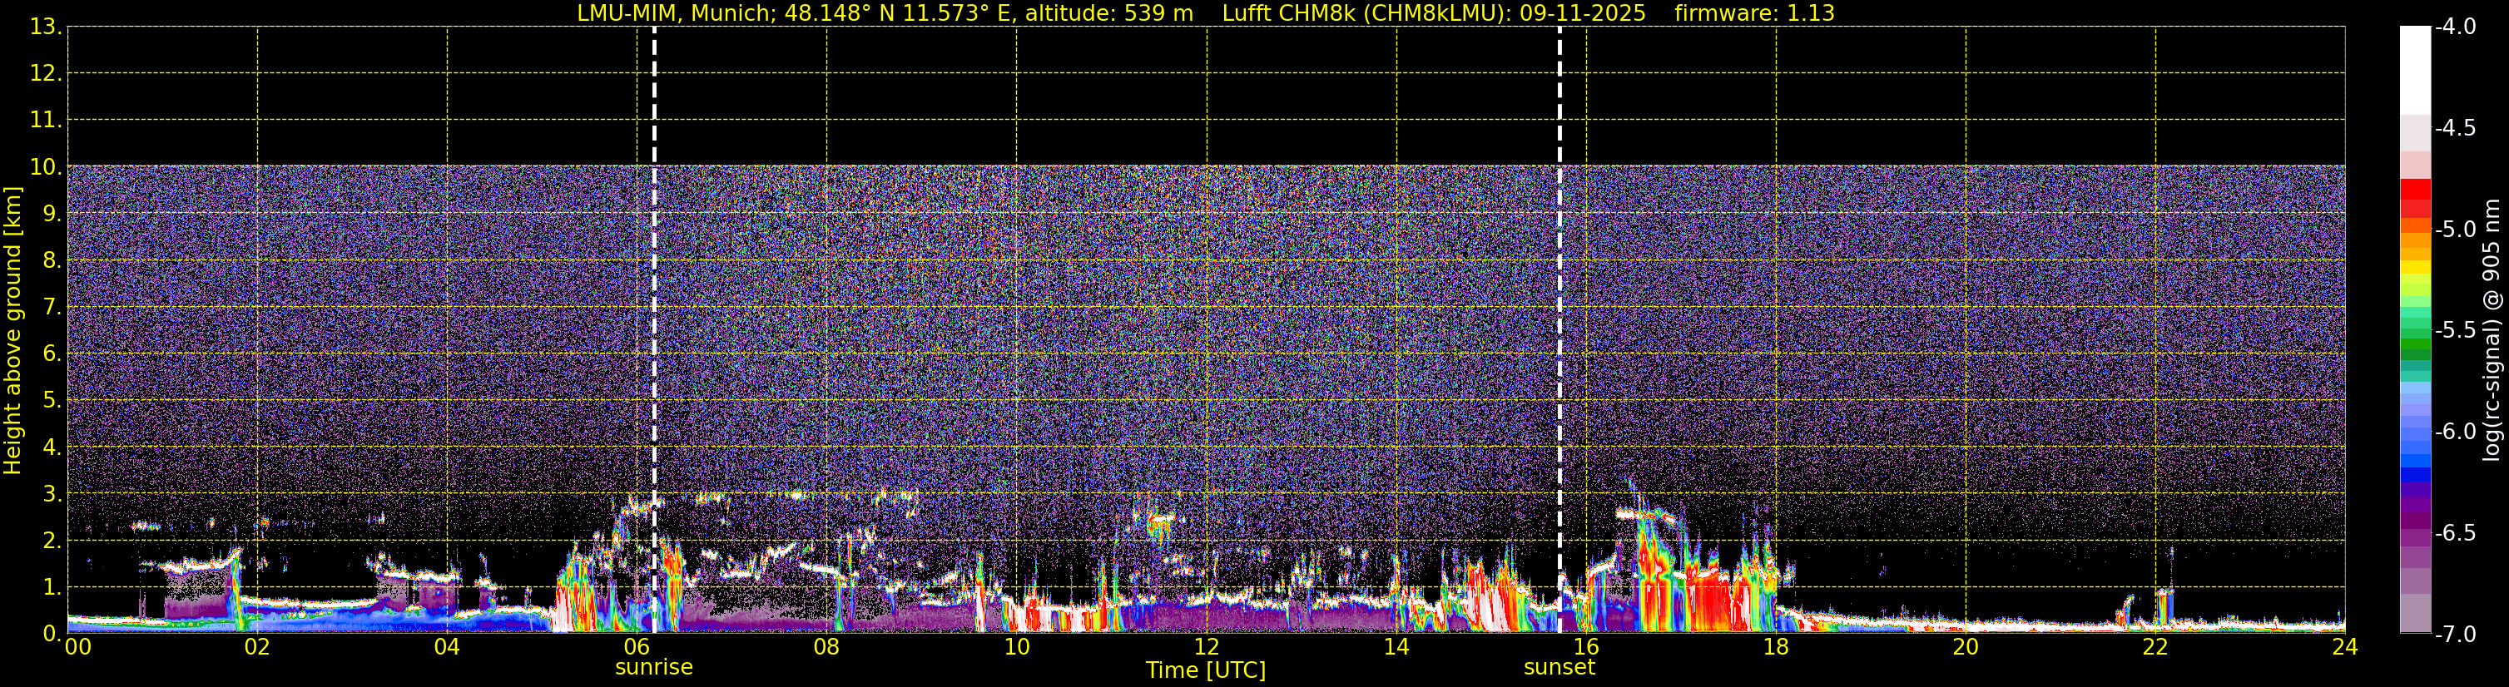Click the "firmware: 1.13" text in the title
The height and width of the screenshot is (687, 2509).
click(x=1754, y=12)
